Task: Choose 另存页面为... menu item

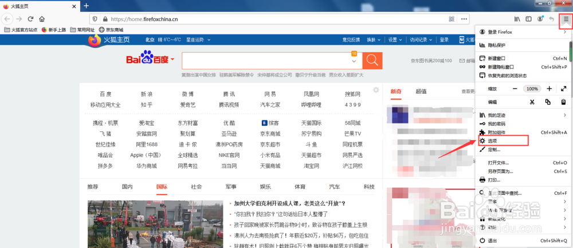Action: click(523, 171)
